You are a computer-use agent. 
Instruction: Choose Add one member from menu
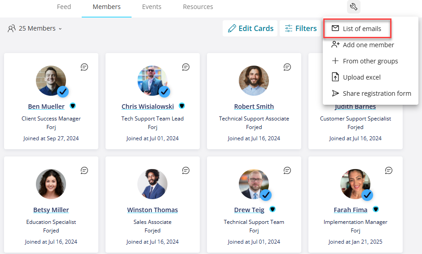363,45
